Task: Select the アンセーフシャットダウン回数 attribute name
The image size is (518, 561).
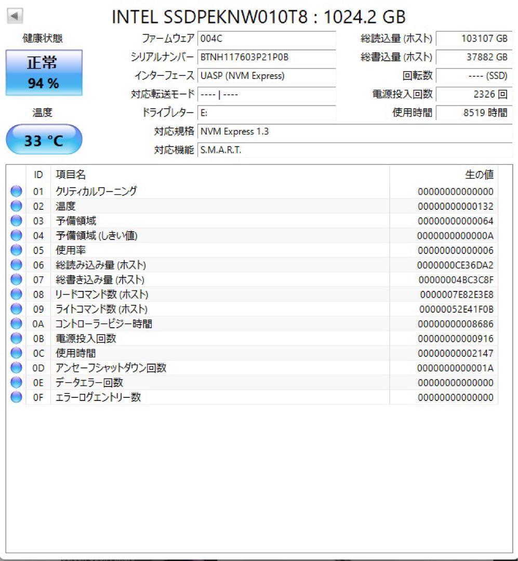Action: [111, 368]
